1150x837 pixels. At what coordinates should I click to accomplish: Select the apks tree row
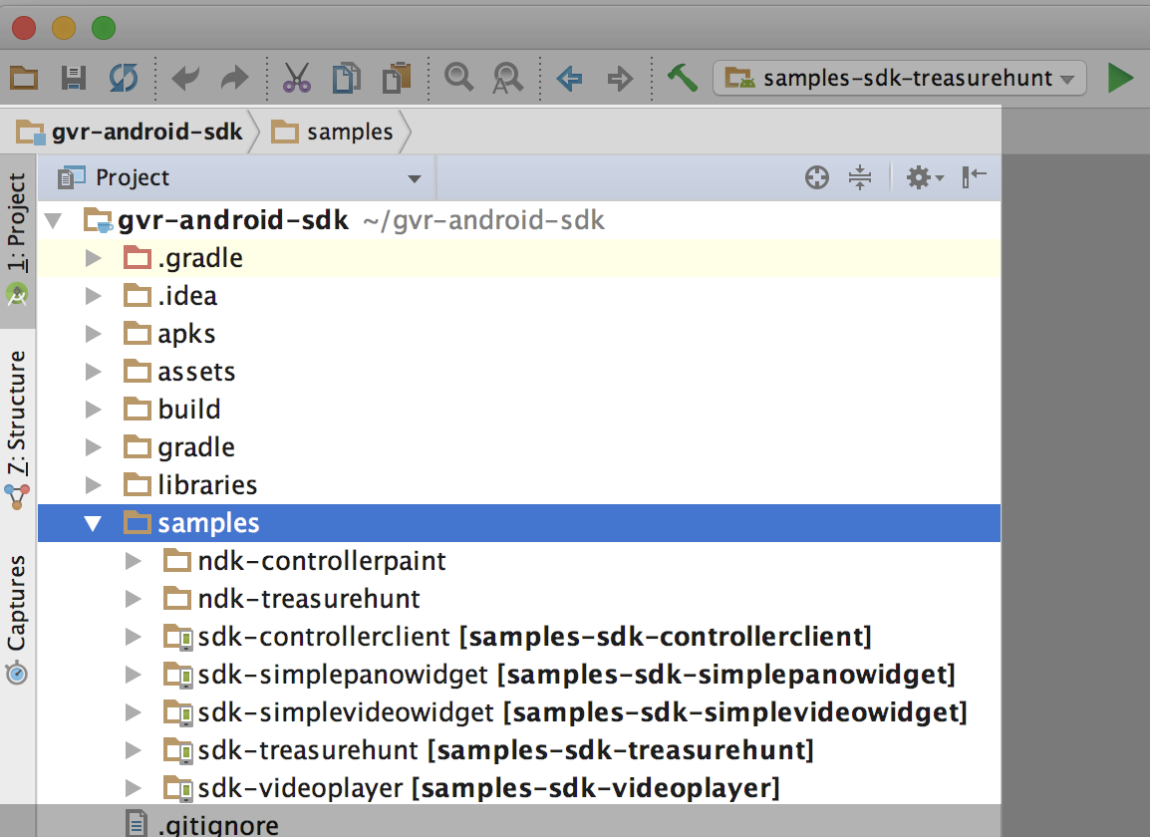(519, 334)
